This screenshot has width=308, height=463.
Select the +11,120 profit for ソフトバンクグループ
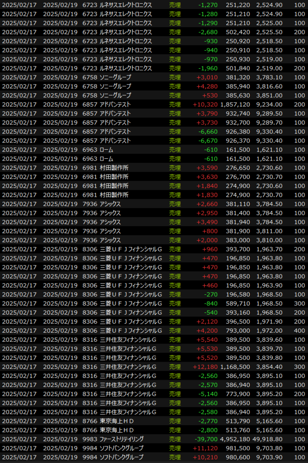click(x=205, y=448)
